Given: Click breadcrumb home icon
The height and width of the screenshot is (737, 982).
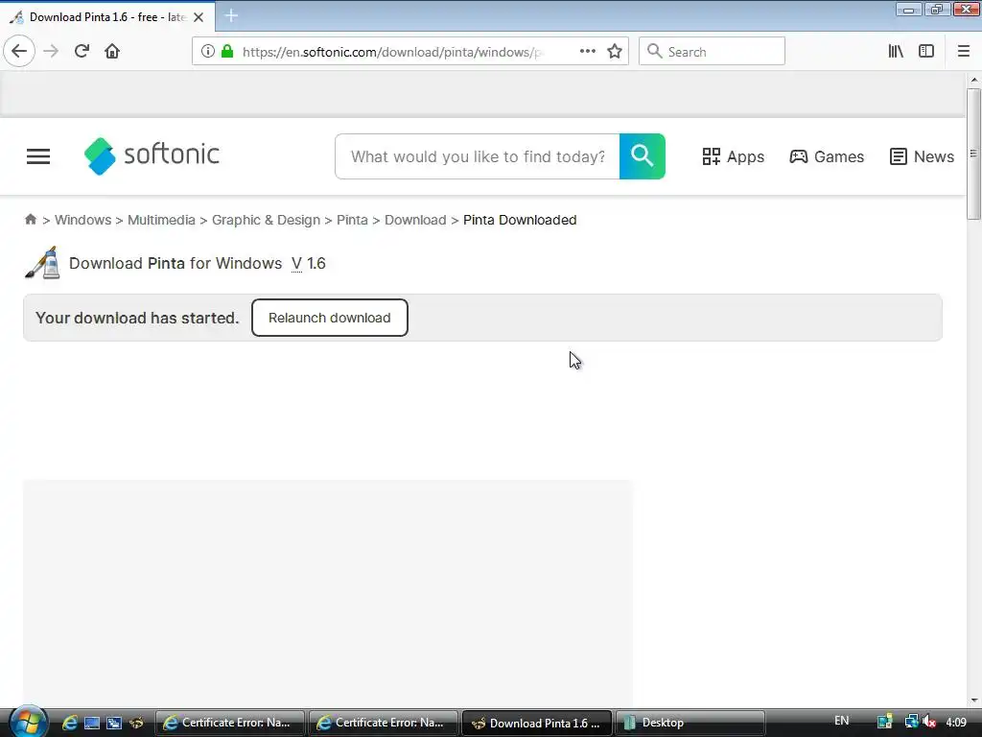Looking at the screenshot, I should pos(30,220).
